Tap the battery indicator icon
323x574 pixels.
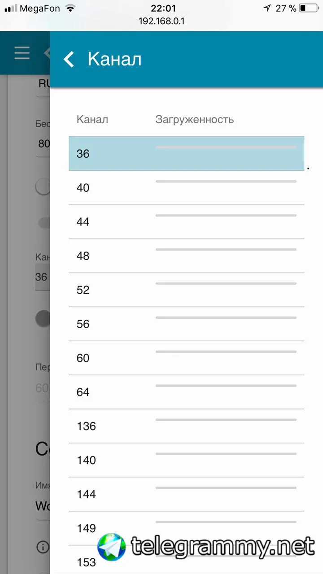(x=308, y=8)
